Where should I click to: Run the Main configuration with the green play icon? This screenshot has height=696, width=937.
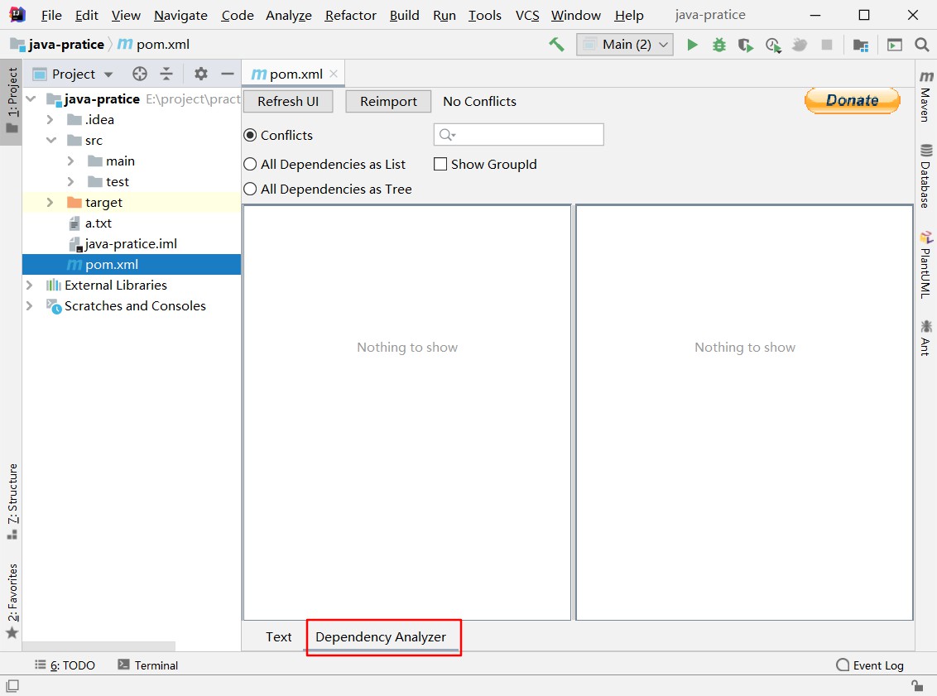[693, 45]
